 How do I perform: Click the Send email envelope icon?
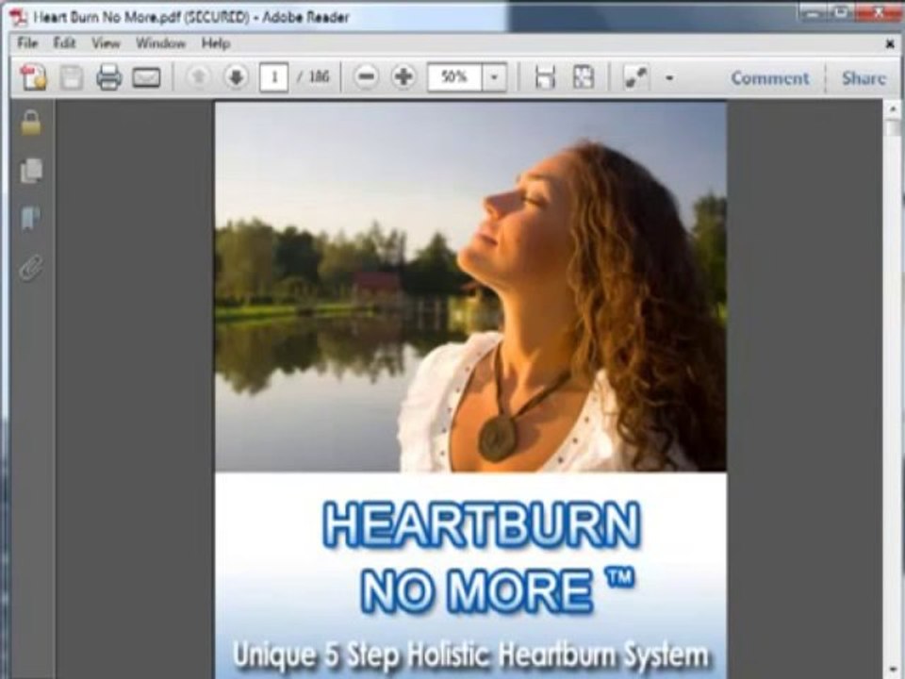point(147,77)
